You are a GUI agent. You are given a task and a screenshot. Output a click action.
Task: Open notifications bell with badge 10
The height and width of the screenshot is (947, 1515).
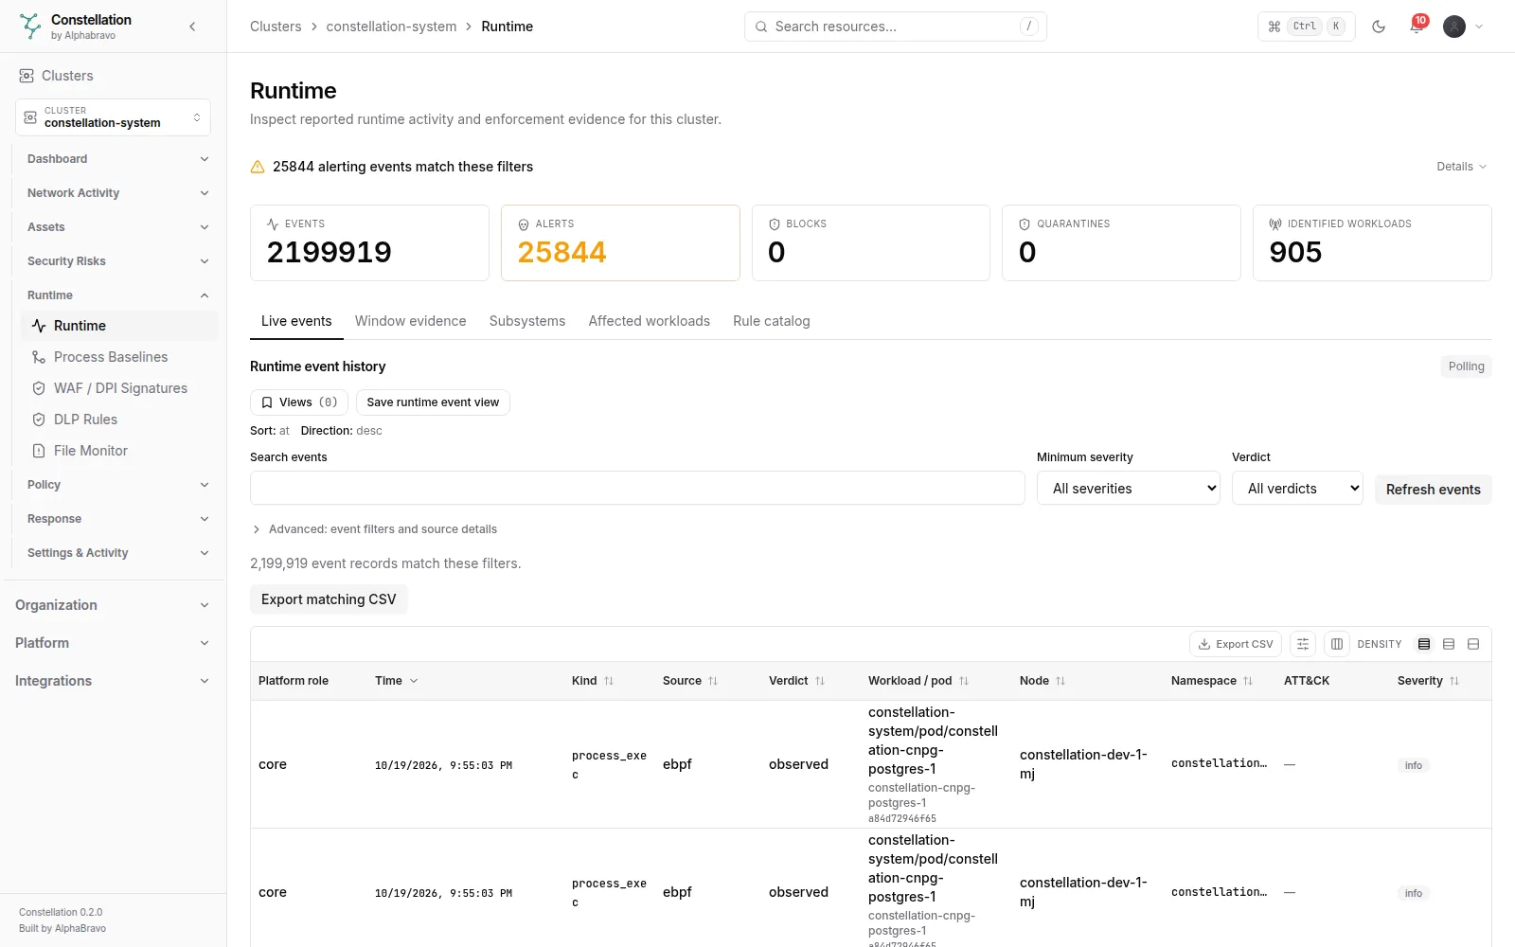[1417, 26]
